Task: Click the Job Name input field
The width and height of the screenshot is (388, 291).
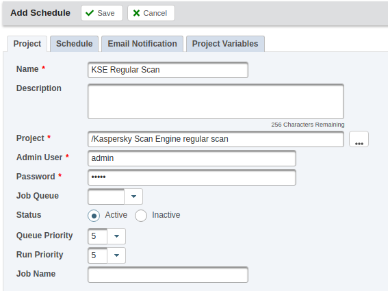Action: coord(168,275)
